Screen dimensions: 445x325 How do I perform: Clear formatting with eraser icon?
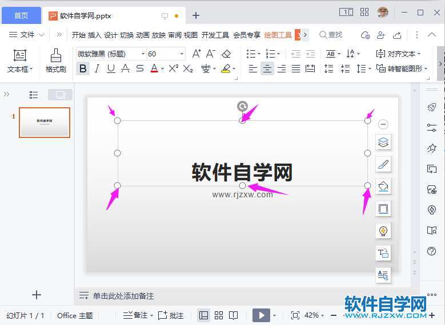(226, 54)
